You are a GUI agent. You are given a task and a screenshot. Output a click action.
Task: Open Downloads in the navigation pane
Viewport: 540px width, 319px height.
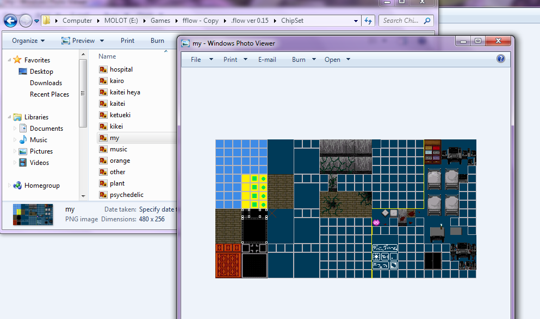pyautogui.click(x=46, y=83)
